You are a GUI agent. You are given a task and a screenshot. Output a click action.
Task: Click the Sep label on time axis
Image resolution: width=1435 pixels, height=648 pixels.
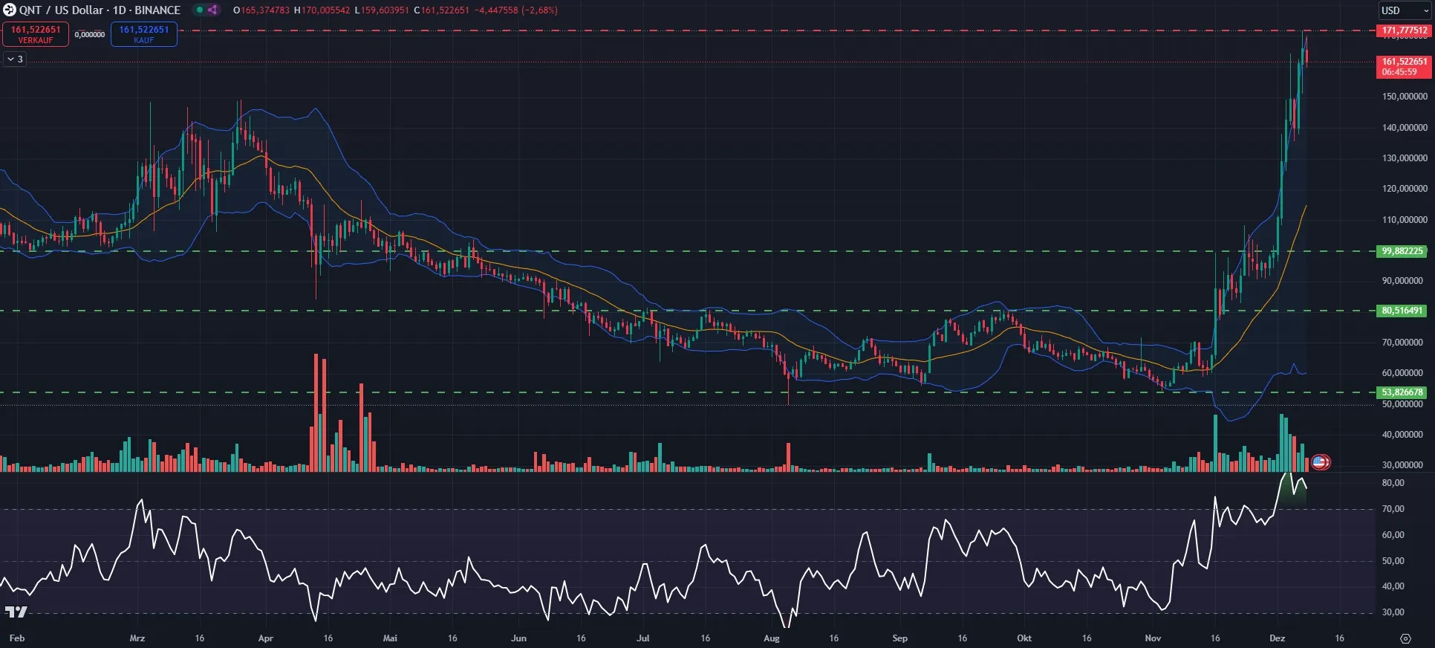click(x=899, y=638)
